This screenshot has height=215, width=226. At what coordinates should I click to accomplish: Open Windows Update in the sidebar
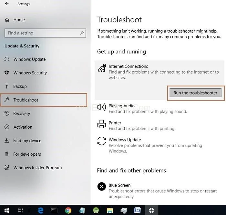30,59
